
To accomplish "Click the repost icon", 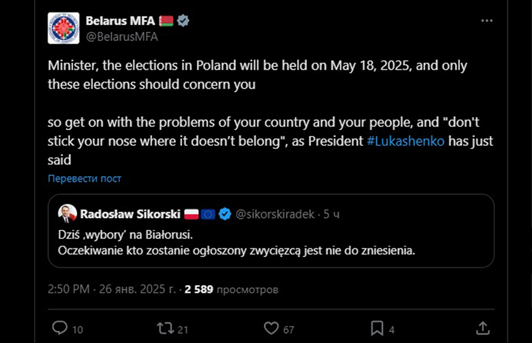I will pyautogui.click(x=165, y=328).
